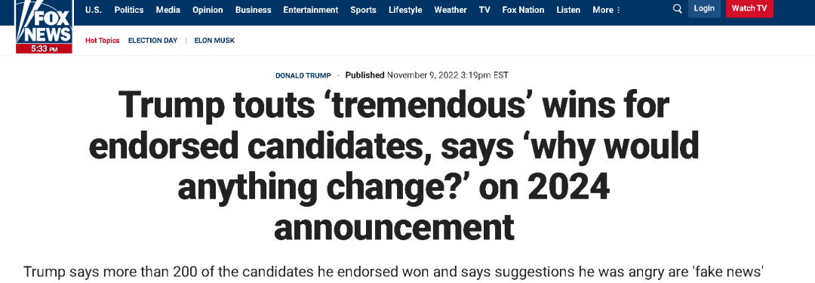Open ELECTION DAY hot topic
The width and height of the screenshot is (815, 283).
point(152,41)
